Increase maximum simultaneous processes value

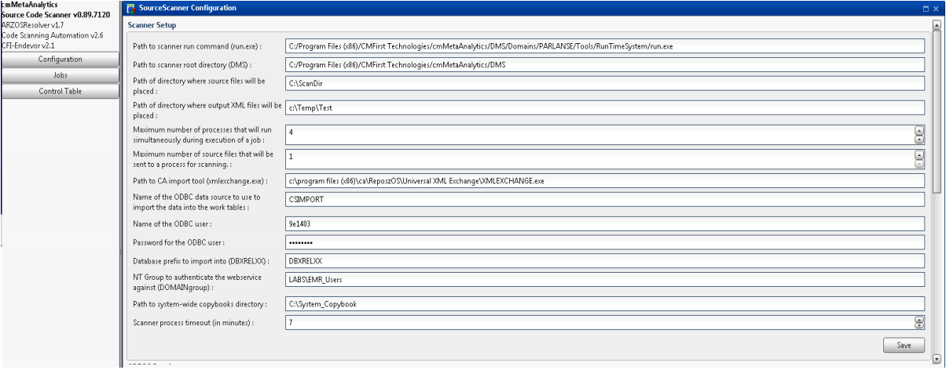[x=918, y=129]
